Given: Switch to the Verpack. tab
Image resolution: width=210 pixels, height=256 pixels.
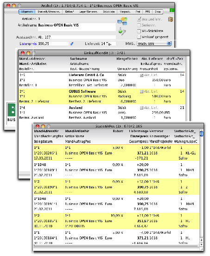Looking at the screenshot, I should (125, 12).
